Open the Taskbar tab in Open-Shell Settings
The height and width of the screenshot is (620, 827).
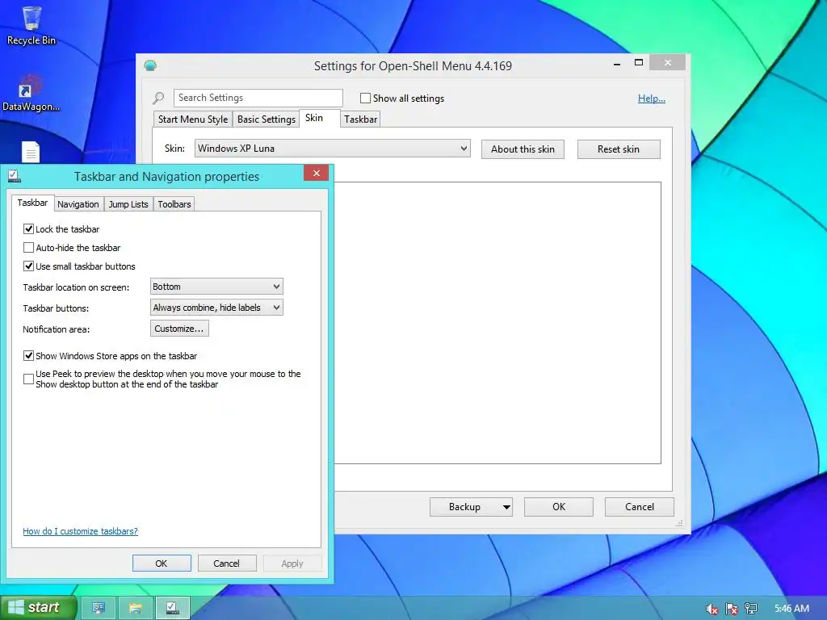pos(361,119)
